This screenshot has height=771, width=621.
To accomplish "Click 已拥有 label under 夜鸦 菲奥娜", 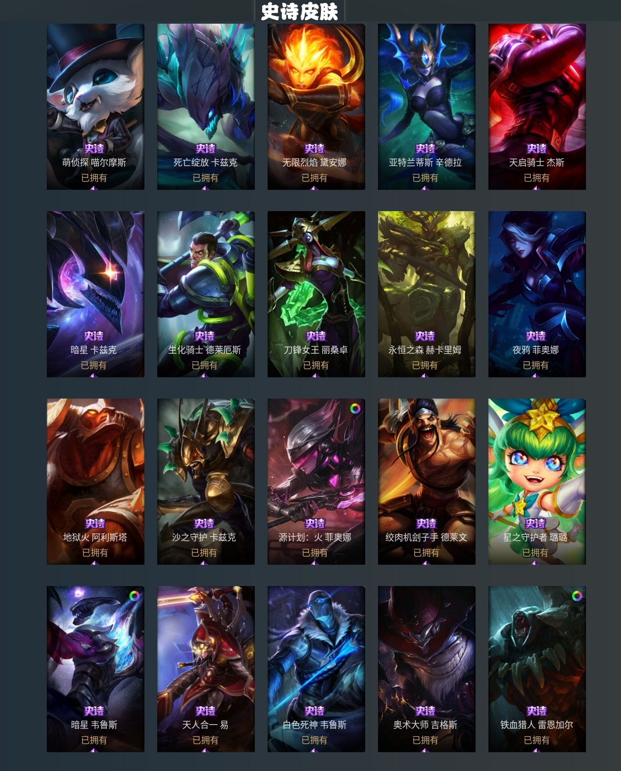I will 535,365.
